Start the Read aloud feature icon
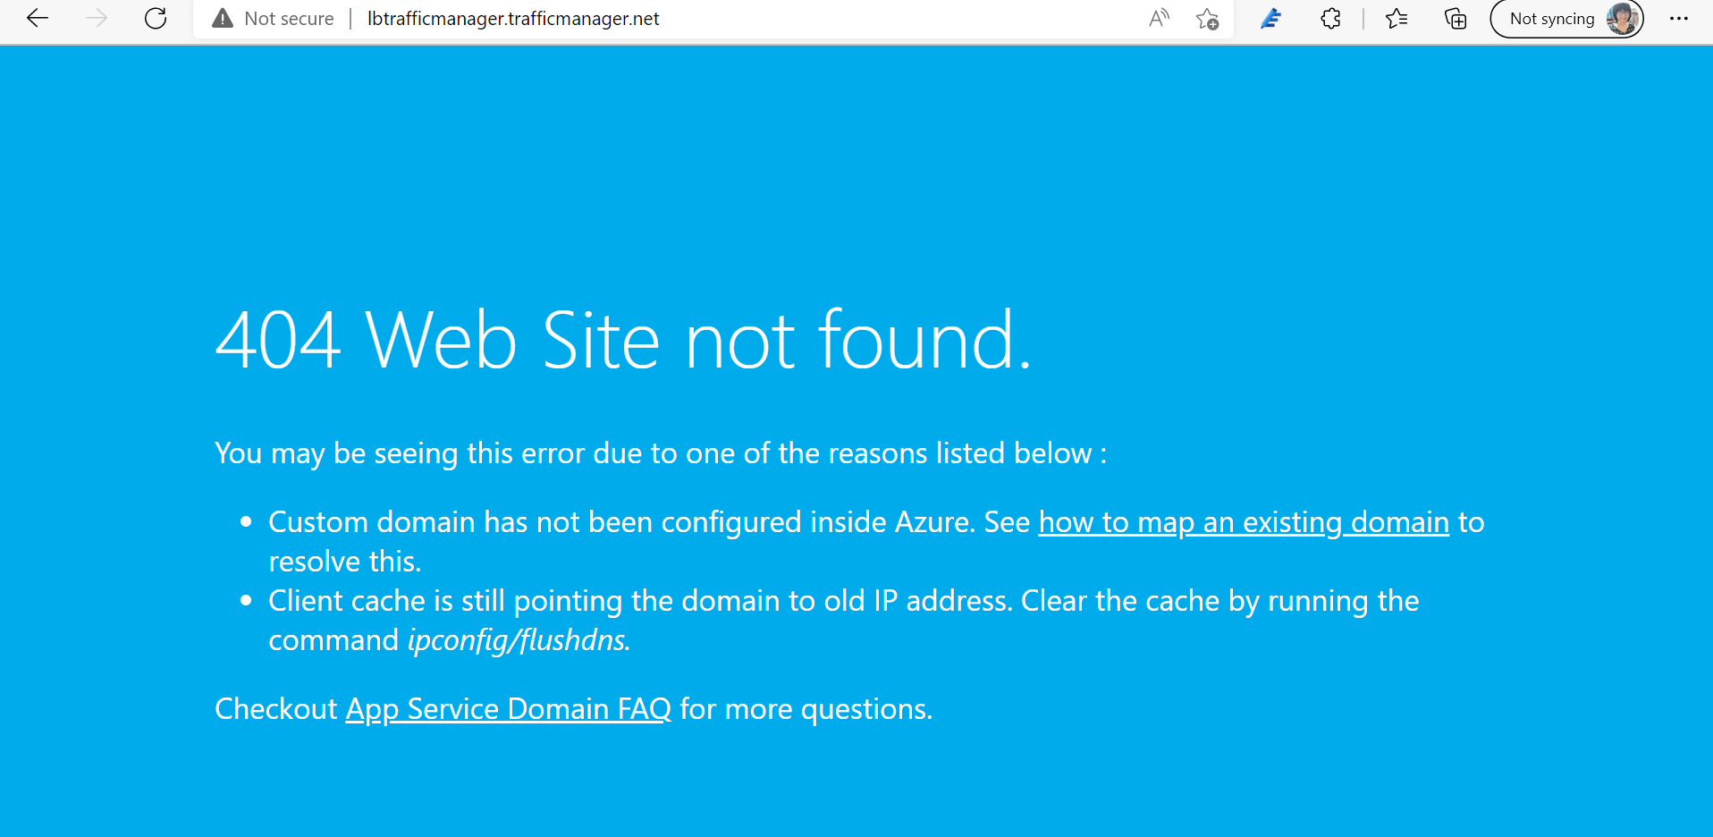The width and height of the screenshot is (1713, 837). coord(1159,18)
